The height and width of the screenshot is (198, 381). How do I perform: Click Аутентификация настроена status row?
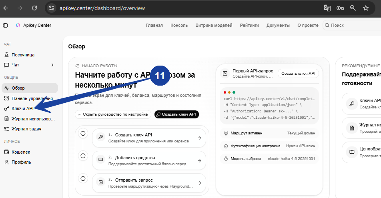coord(269,146)
